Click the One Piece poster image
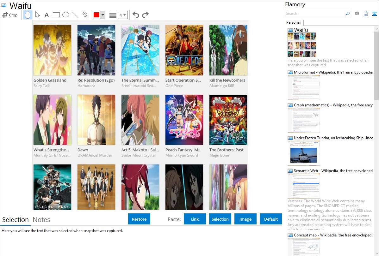This screenshot has height=256, width=379. 184,50
